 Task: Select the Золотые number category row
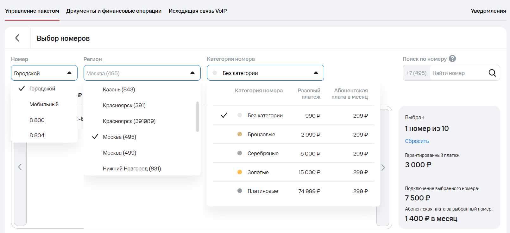pos(293,172)
